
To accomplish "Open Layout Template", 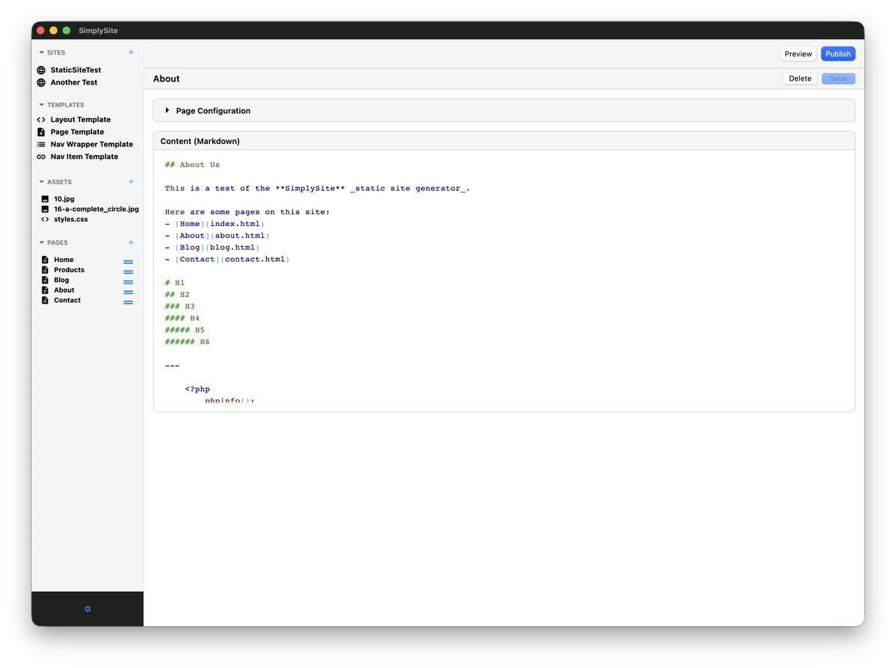I will [x=81, y=120].
